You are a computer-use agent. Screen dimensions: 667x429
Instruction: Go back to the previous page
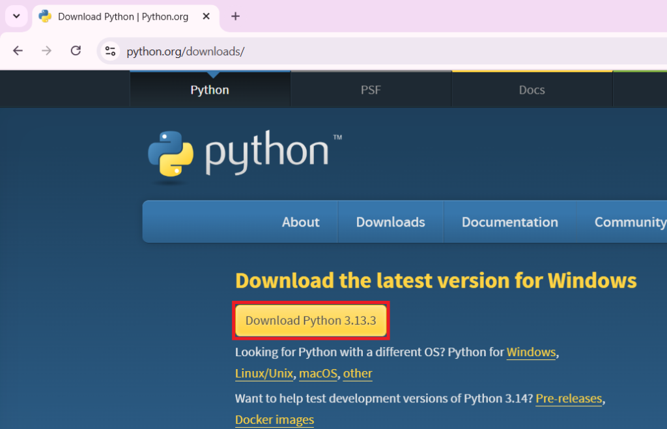pos(18,51)
